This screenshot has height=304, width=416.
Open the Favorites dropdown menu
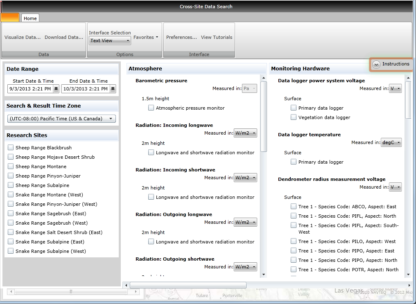click(x=146, y=37)
